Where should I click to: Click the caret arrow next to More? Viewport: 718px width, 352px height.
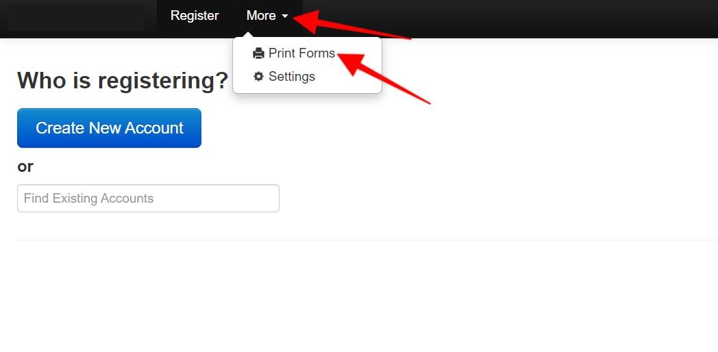[285, 16]
